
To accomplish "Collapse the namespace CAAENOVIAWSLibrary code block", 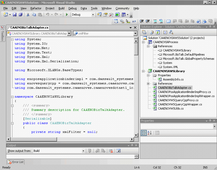I will pyautogui.click(x=12, y=97).
